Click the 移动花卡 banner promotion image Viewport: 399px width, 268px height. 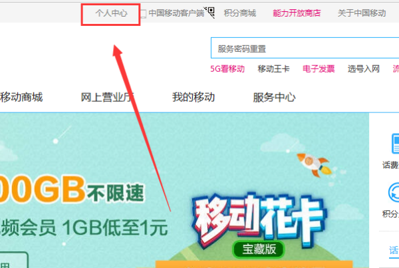(259, 221)
